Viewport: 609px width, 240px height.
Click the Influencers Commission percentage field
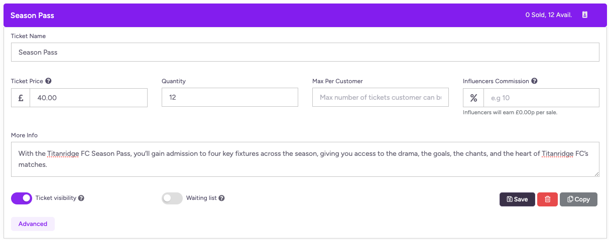541,98
